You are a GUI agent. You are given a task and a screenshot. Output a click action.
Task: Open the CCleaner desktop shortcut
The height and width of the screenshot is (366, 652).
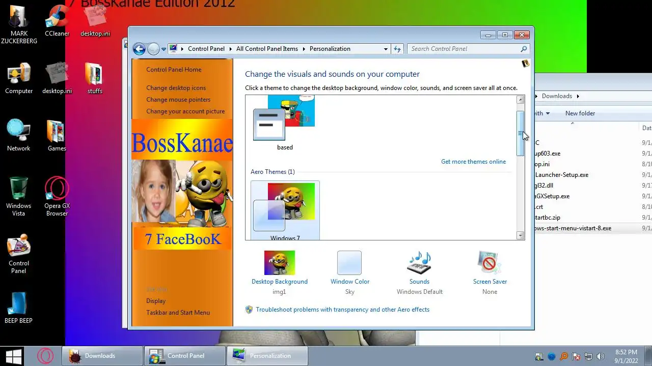point(57,21)
